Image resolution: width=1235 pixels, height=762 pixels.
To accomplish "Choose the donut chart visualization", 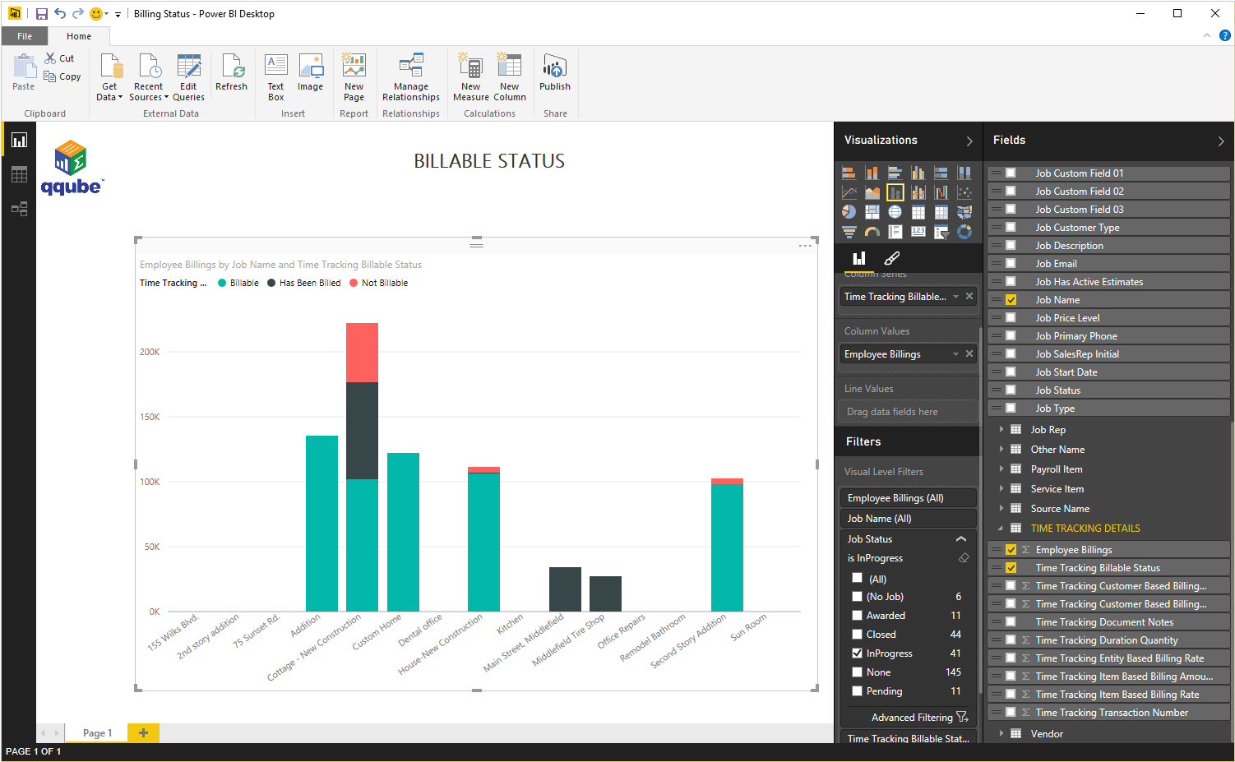I will coord(964,232).
